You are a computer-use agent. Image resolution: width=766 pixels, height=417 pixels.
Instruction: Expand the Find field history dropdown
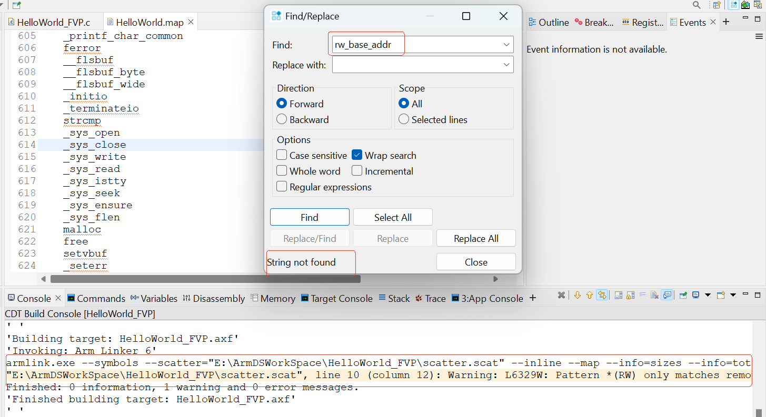(506, 45)
